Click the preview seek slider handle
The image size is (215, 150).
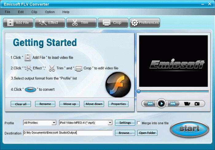pos(139,91)
